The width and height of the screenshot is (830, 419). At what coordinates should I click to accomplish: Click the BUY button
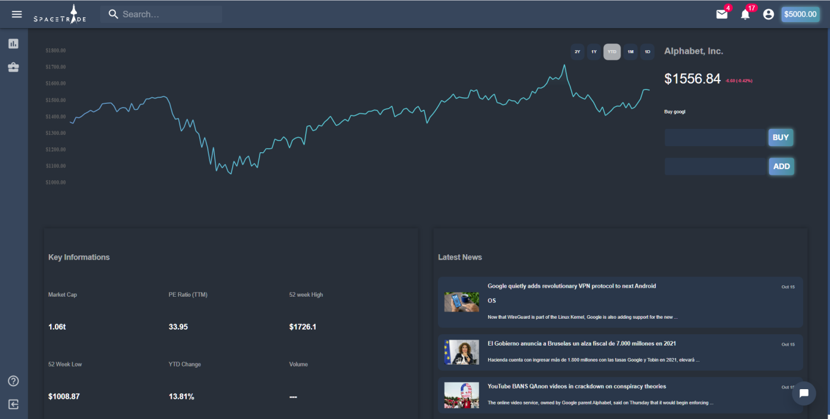[x=780, y=137]
